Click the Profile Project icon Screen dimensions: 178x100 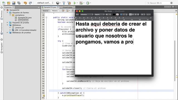(x=88, y=3)
